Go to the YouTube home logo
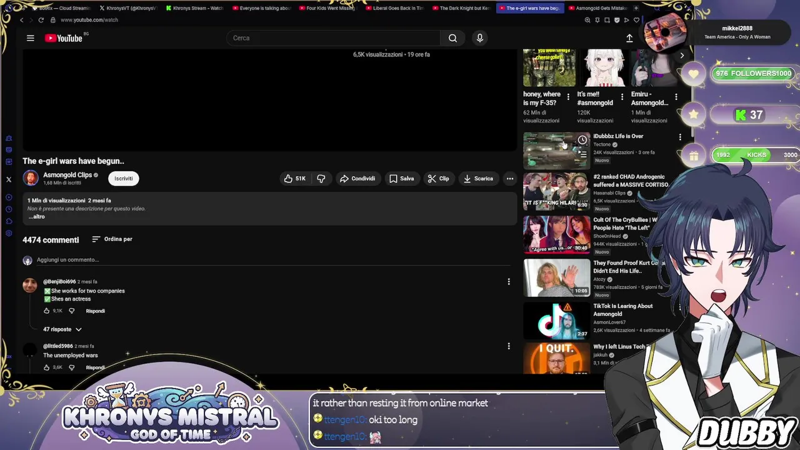 (x=64, y=38)
